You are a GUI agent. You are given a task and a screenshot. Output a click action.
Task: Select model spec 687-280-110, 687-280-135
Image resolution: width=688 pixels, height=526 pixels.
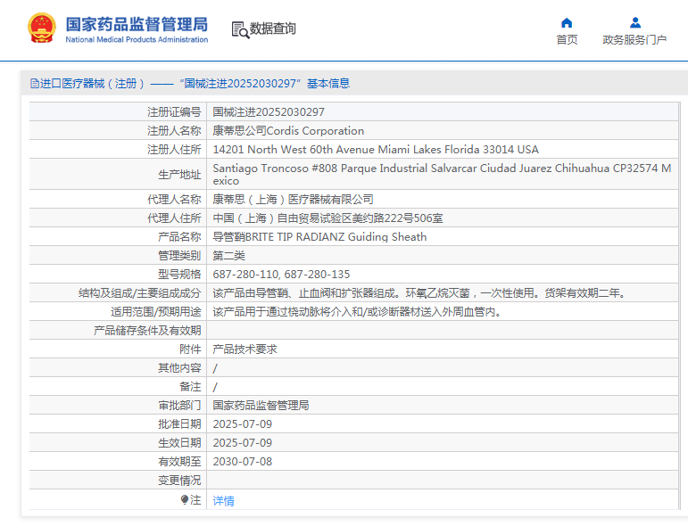[281, 275]
